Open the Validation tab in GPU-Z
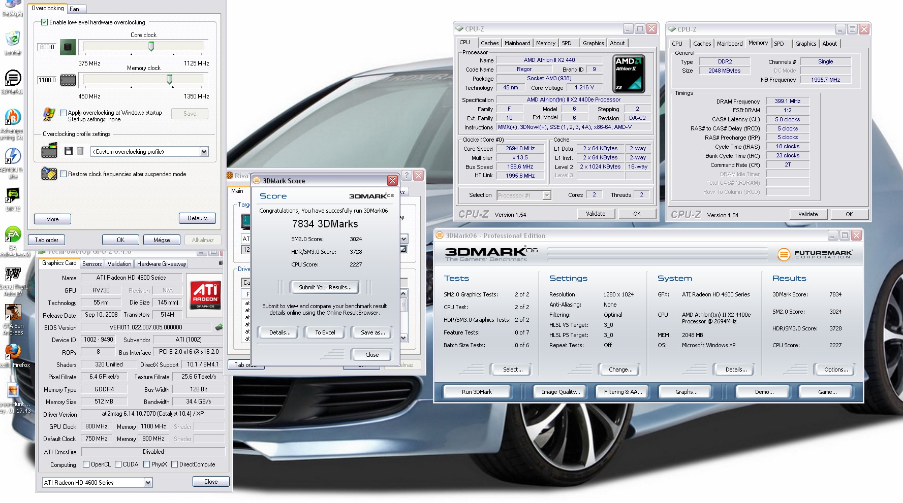 pos(119,263)
